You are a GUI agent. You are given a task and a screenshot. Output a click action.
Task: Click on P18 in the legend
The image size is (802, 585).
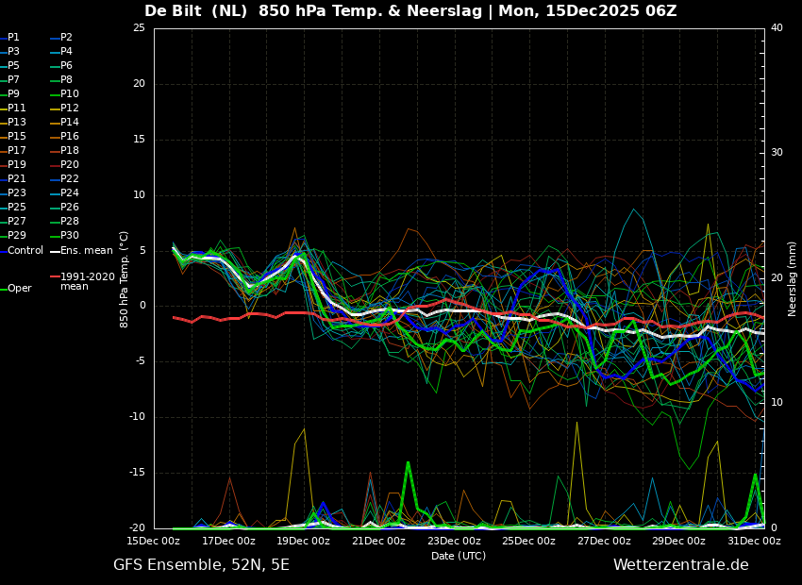pyautogui.click(x=70, y=150)
